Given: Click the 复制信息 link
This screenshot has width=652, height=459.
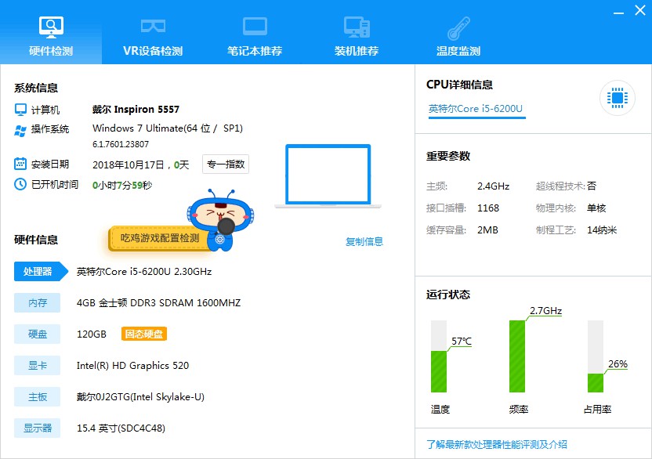Looking at the screenshot, I should 364,241.
